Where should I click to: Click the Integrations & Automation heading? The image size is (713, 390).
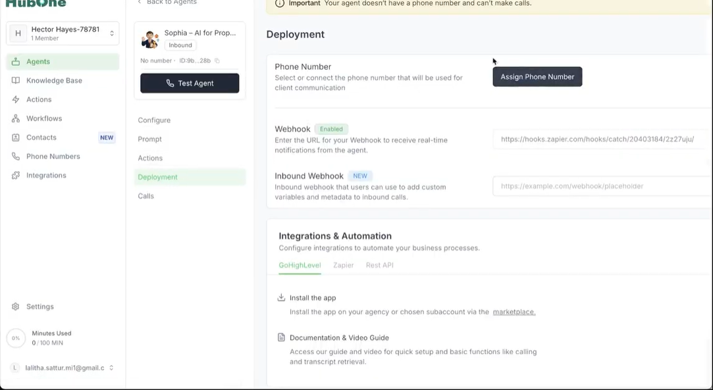click(335, 236)
